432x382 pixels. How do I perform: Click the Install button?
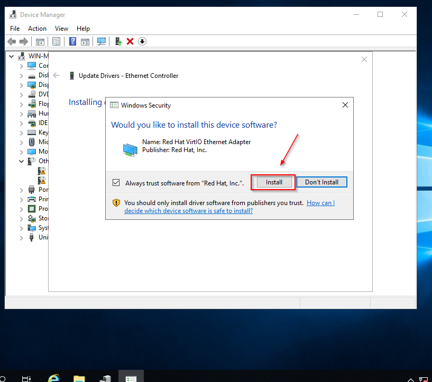[274, 182]
